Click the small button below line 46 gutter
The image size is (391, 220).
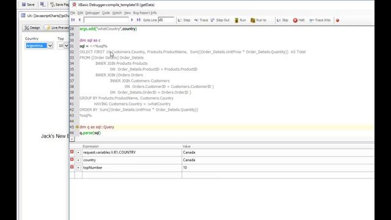coord(72,139)
